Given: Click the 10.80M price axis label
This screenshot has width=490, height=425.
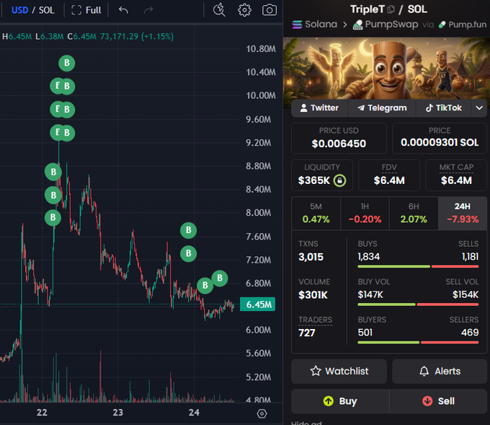Looking at the screenshot, I should pos(261,49).
